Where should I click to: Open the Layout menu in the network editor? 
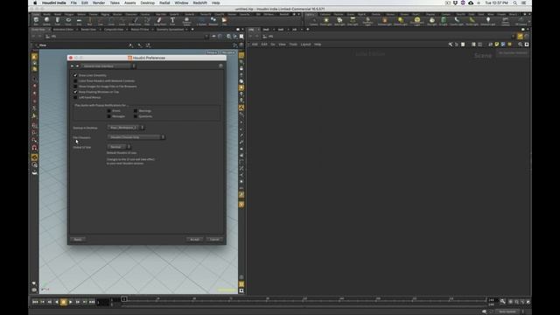305,45
